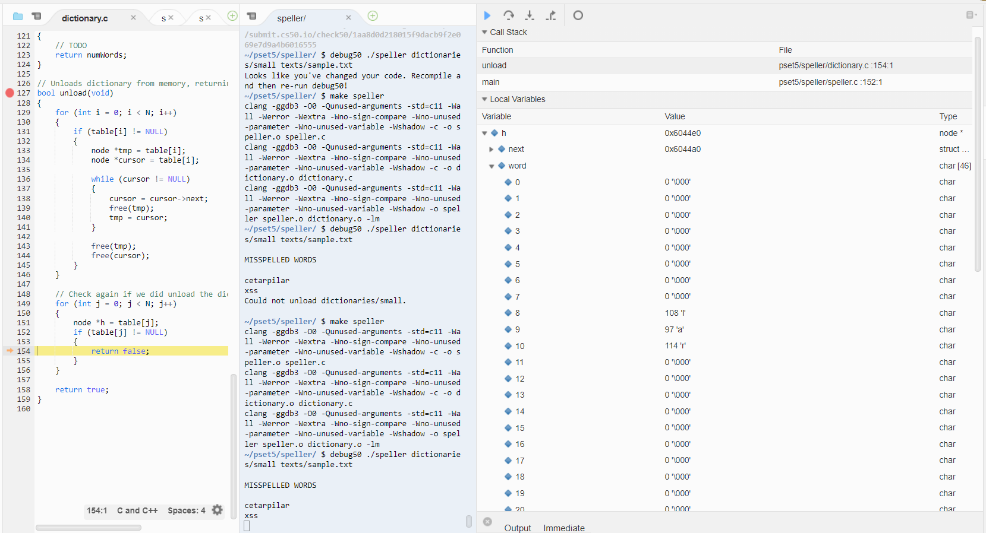Change indentation Spaces: 4 setting
The width and height of the screenshot is (986, 533).
(186, 510)
